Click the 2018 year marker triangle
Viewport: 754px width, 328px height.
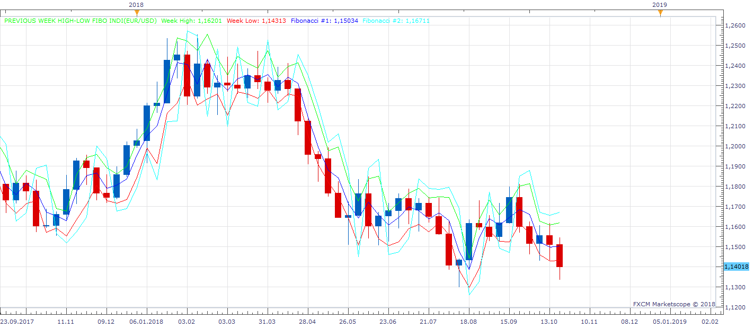(x=137, y=13)
